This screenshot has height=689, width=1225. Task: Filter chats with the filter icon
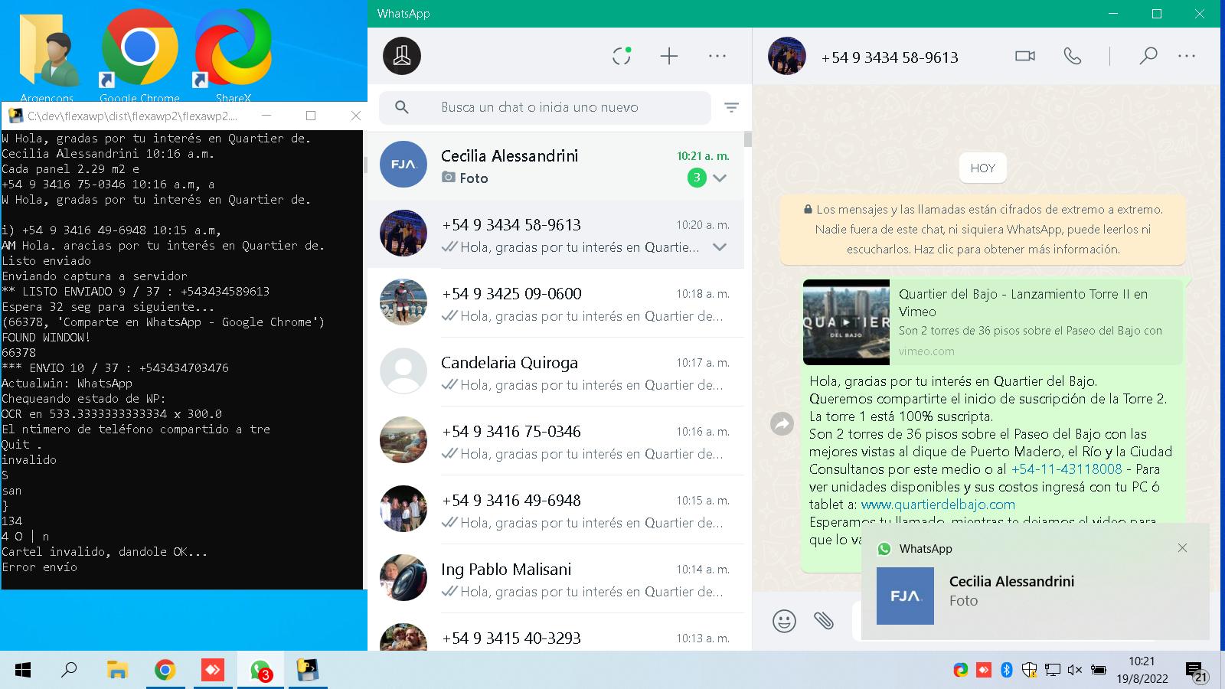click(731, 108)
